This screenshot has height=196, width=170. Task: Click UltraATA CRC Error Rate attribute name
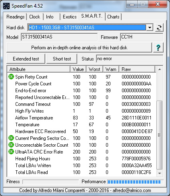(x=39, y=152)
